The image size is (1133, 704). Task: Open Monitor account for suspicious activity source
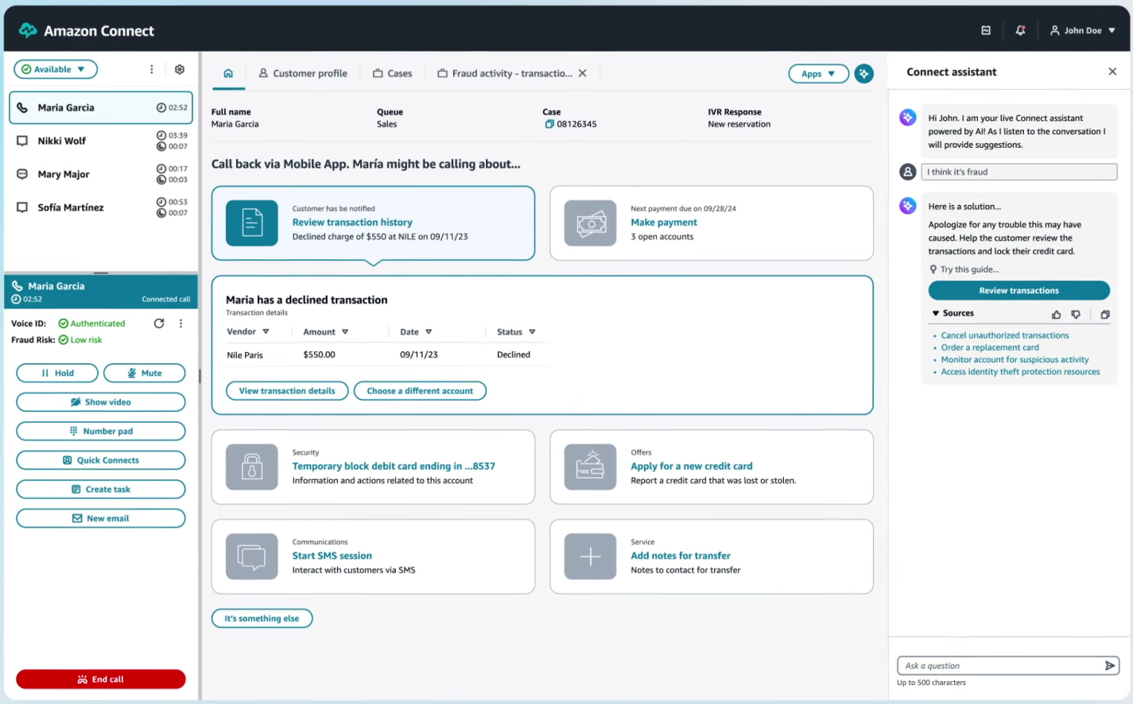(x=1015, y=359)
